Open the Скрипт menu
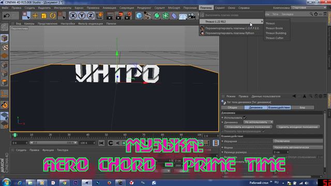The width and height of the screenshot is (331, 186). click(x=220, y=8)
